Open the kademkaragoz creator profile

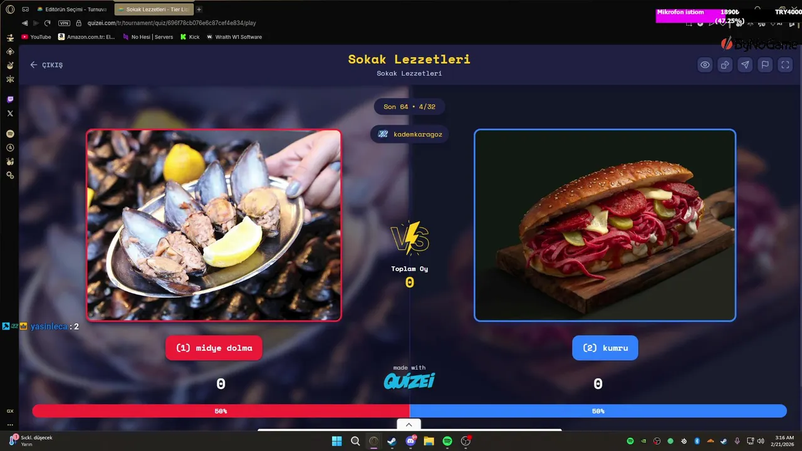tap(409, 134)
